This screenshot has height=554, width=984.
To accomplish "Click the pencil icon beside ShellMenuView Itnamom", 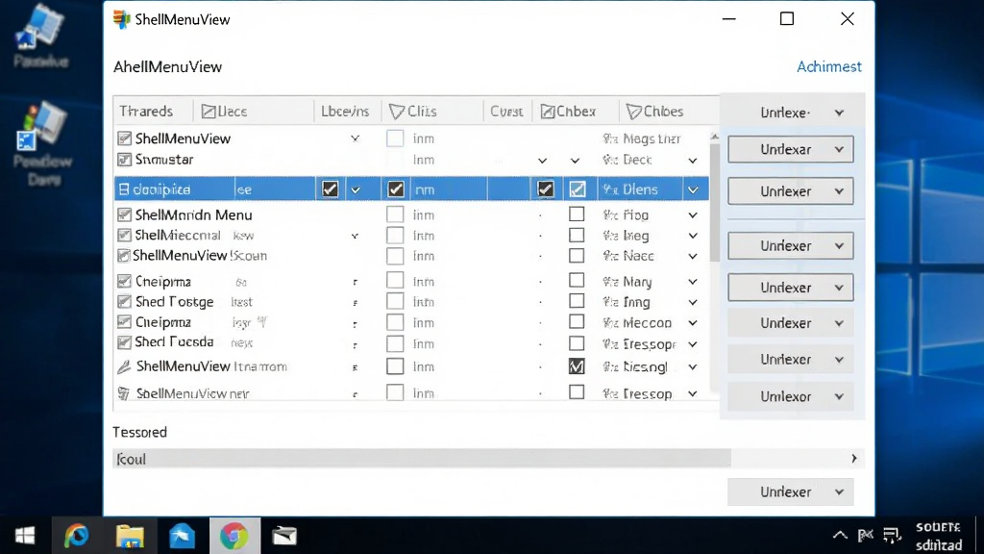I will pos(124,366).
